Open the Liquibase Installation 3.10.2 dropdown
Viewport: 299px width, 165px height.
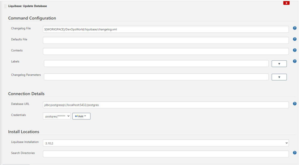pos(166,143)
